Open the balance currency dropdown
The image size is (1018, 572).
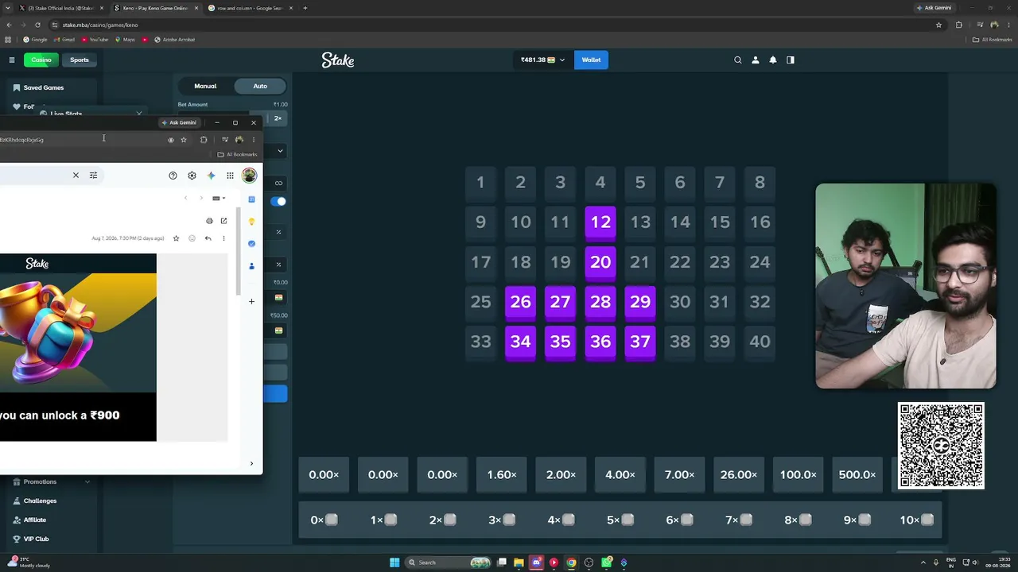(x=543, y=60)
